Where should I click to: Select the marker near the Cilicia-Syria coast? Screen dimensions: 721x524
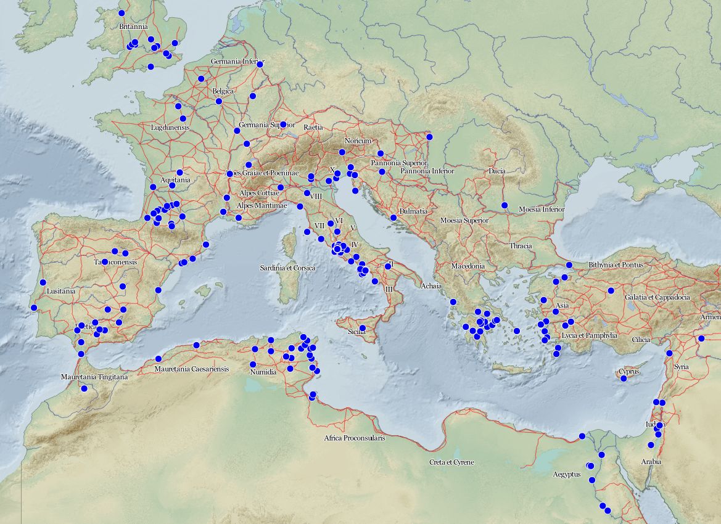coord(669,353)
